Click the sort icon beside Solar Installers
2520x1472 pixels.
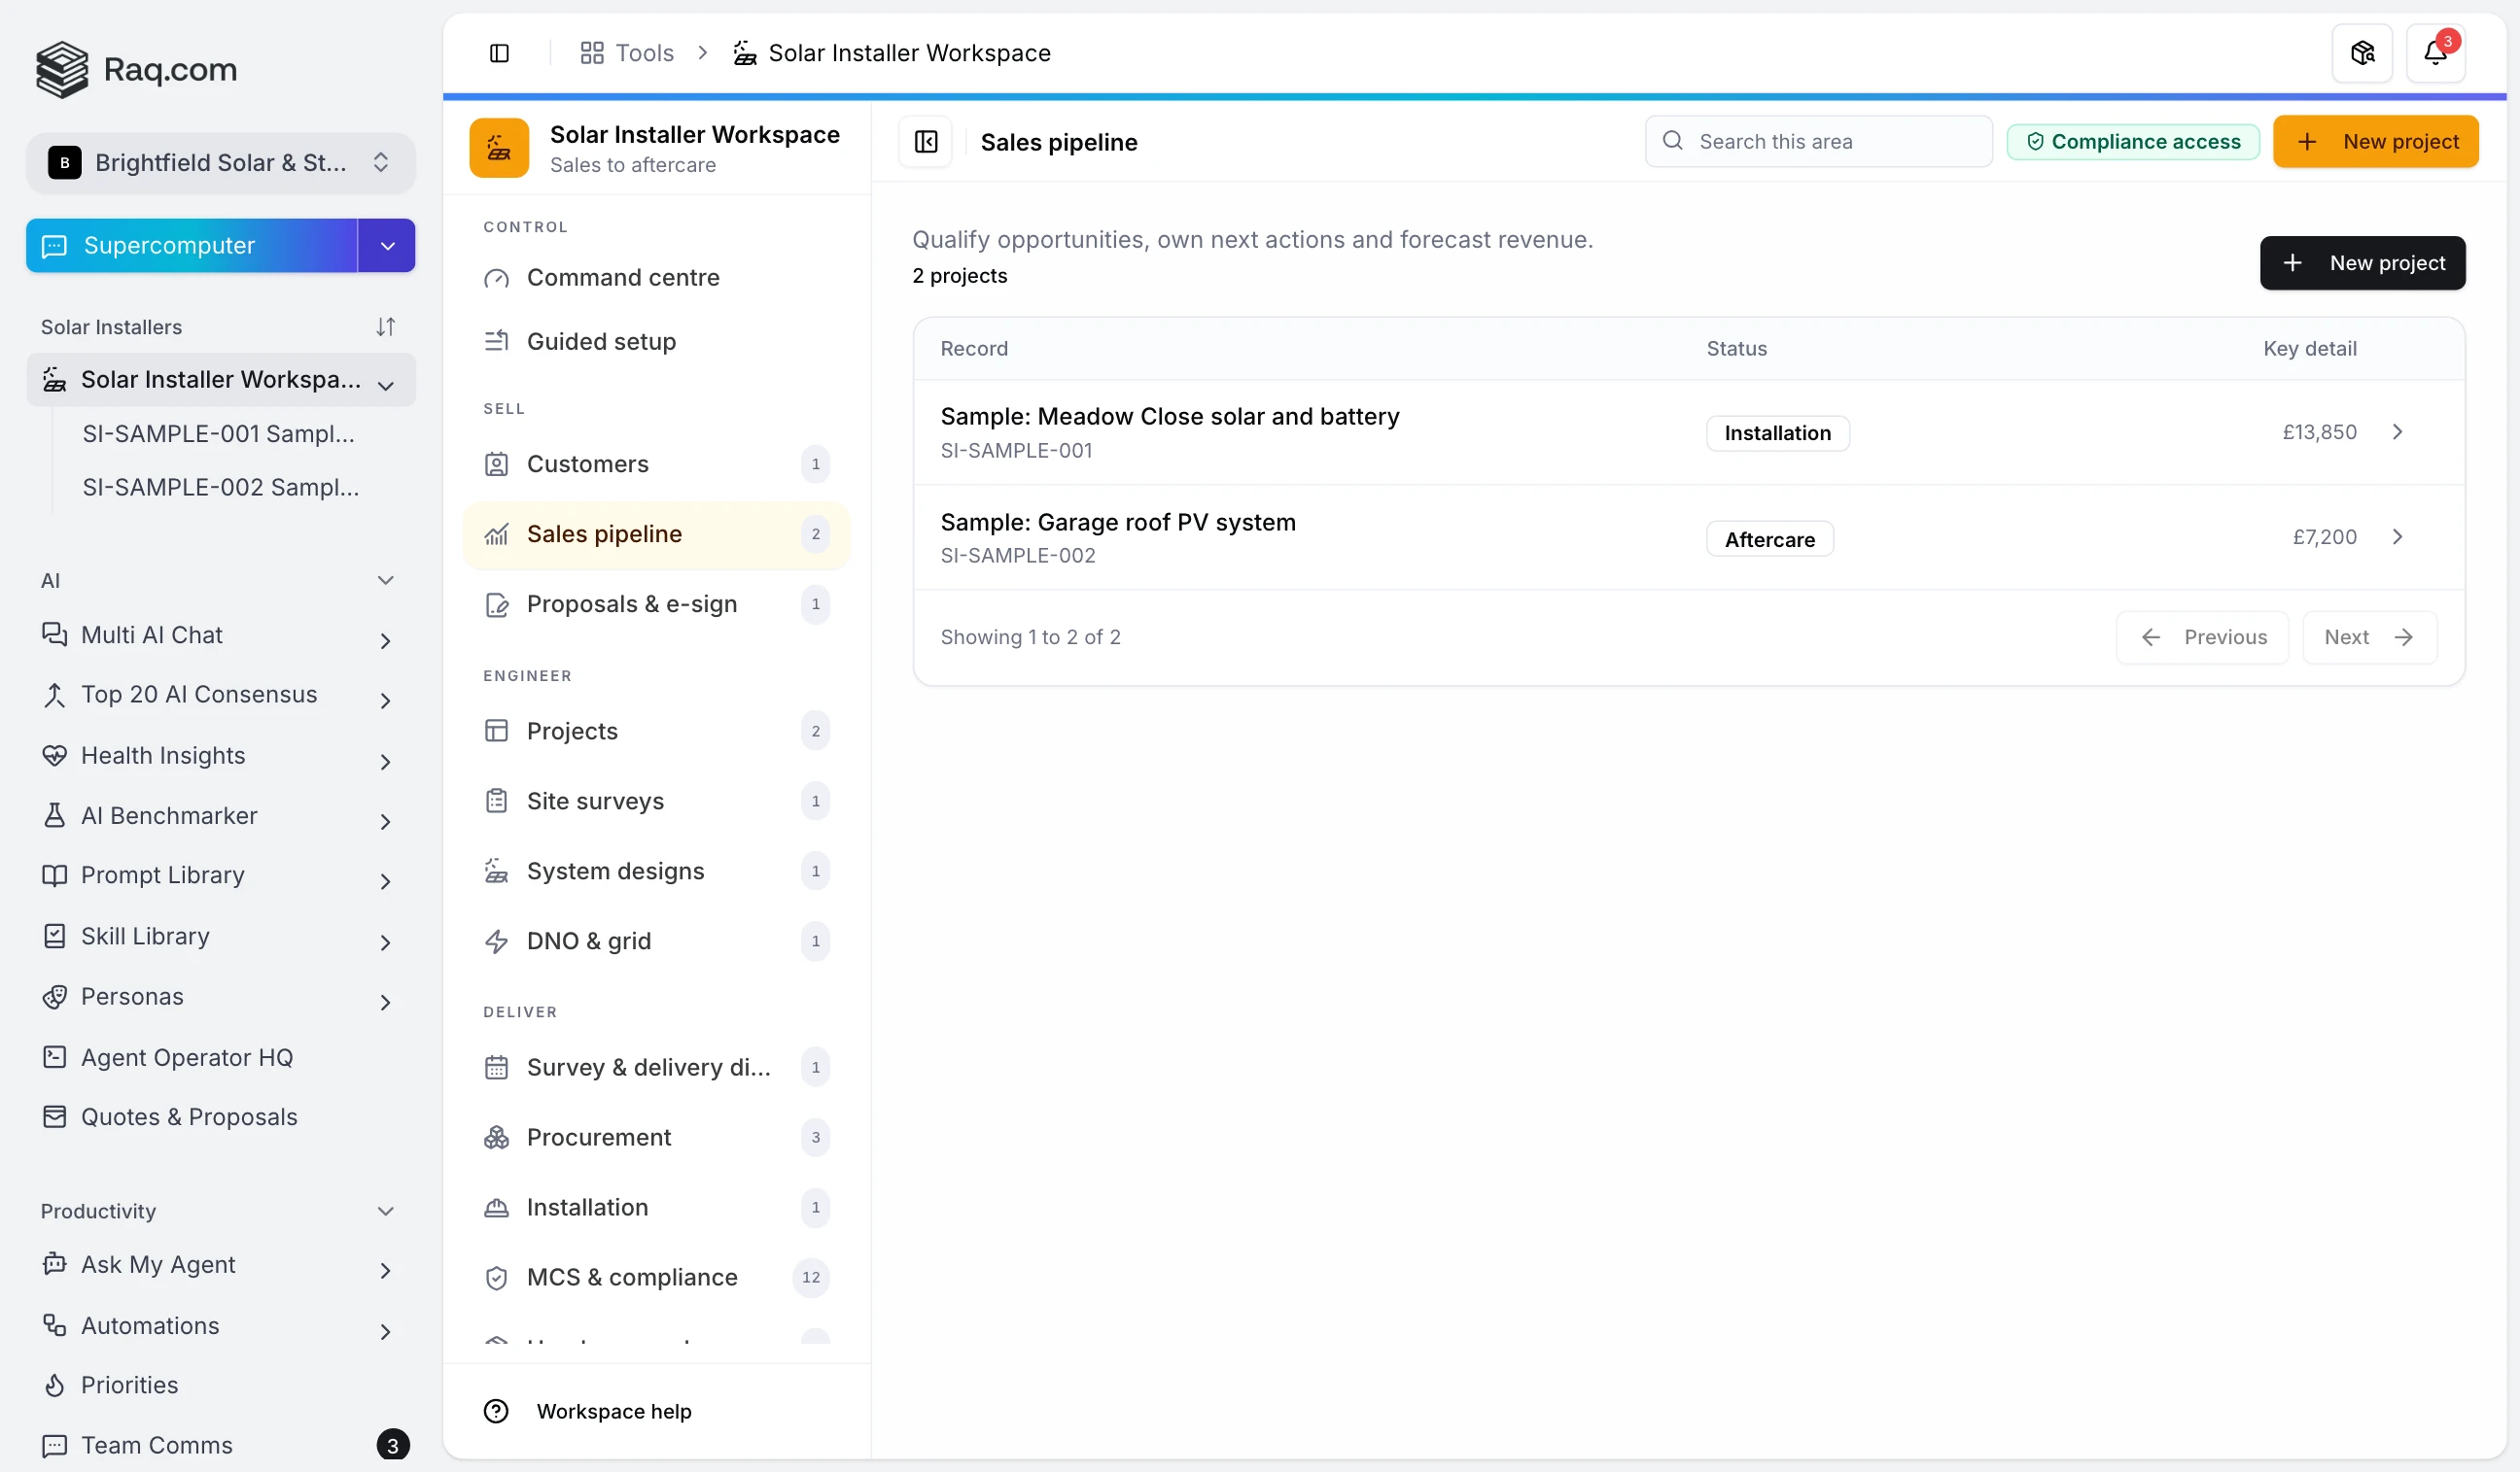click(x=386, y=326)
